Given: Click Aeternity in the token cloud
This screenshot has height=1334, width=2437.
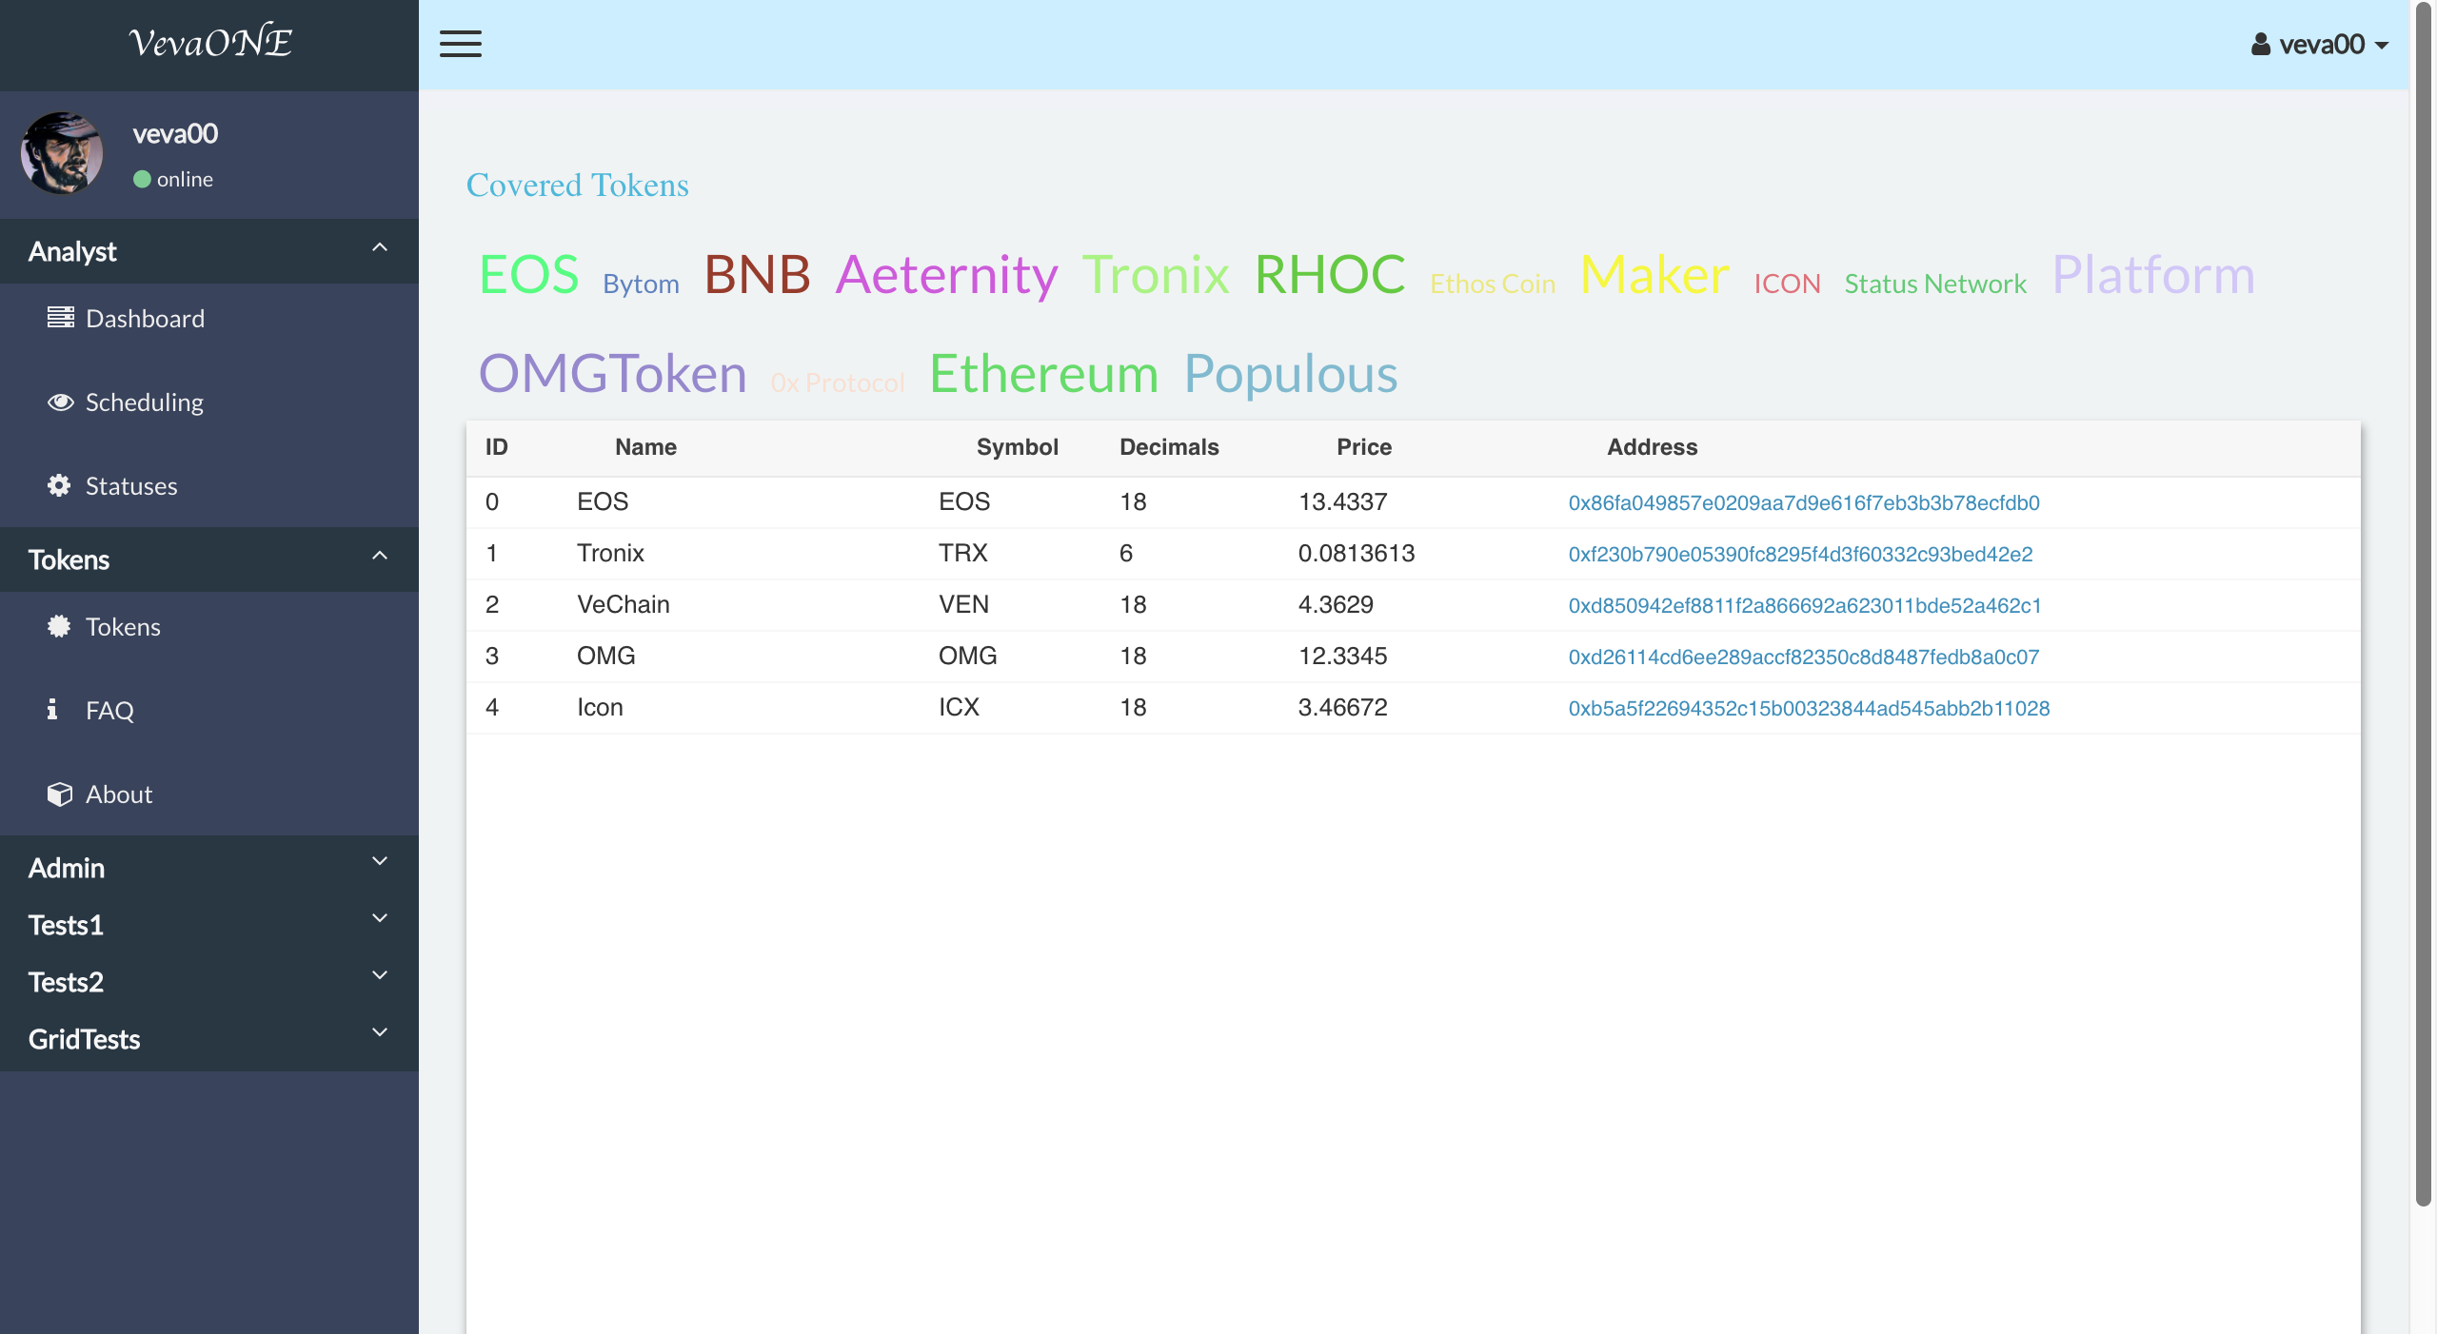Looking at the screenshot, I should pyautogui.click(x=946, y=274).
